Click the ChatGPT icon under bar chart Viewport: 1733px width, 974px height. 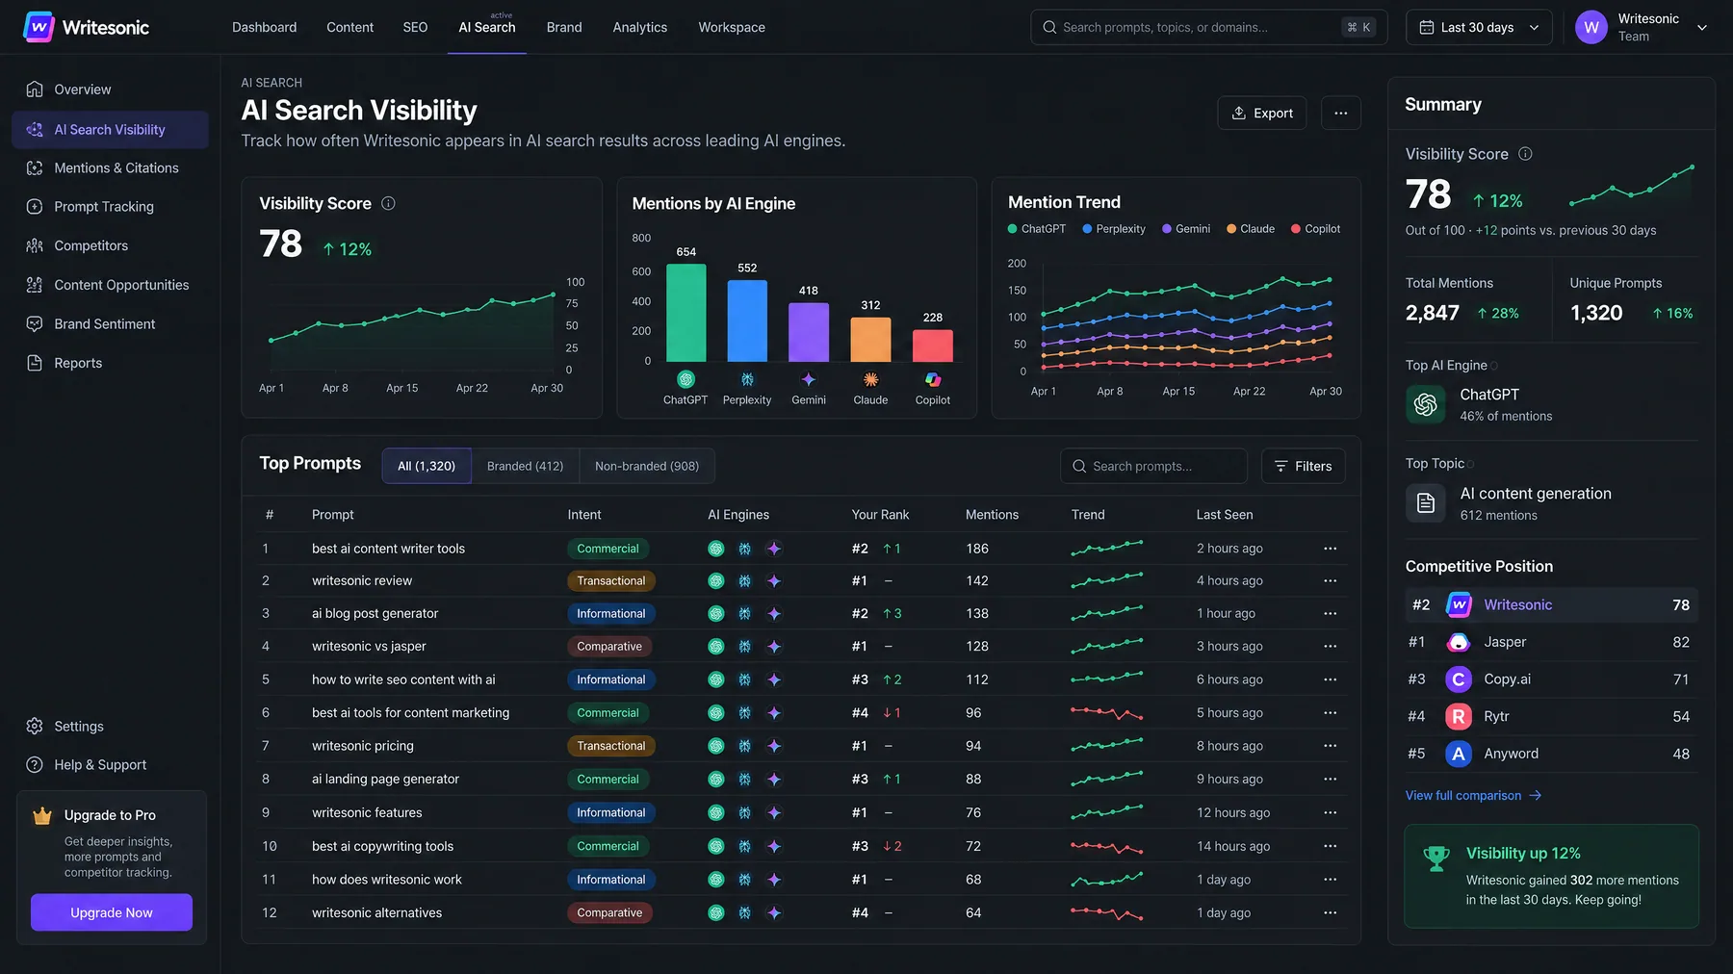click(x=685, y=379)
